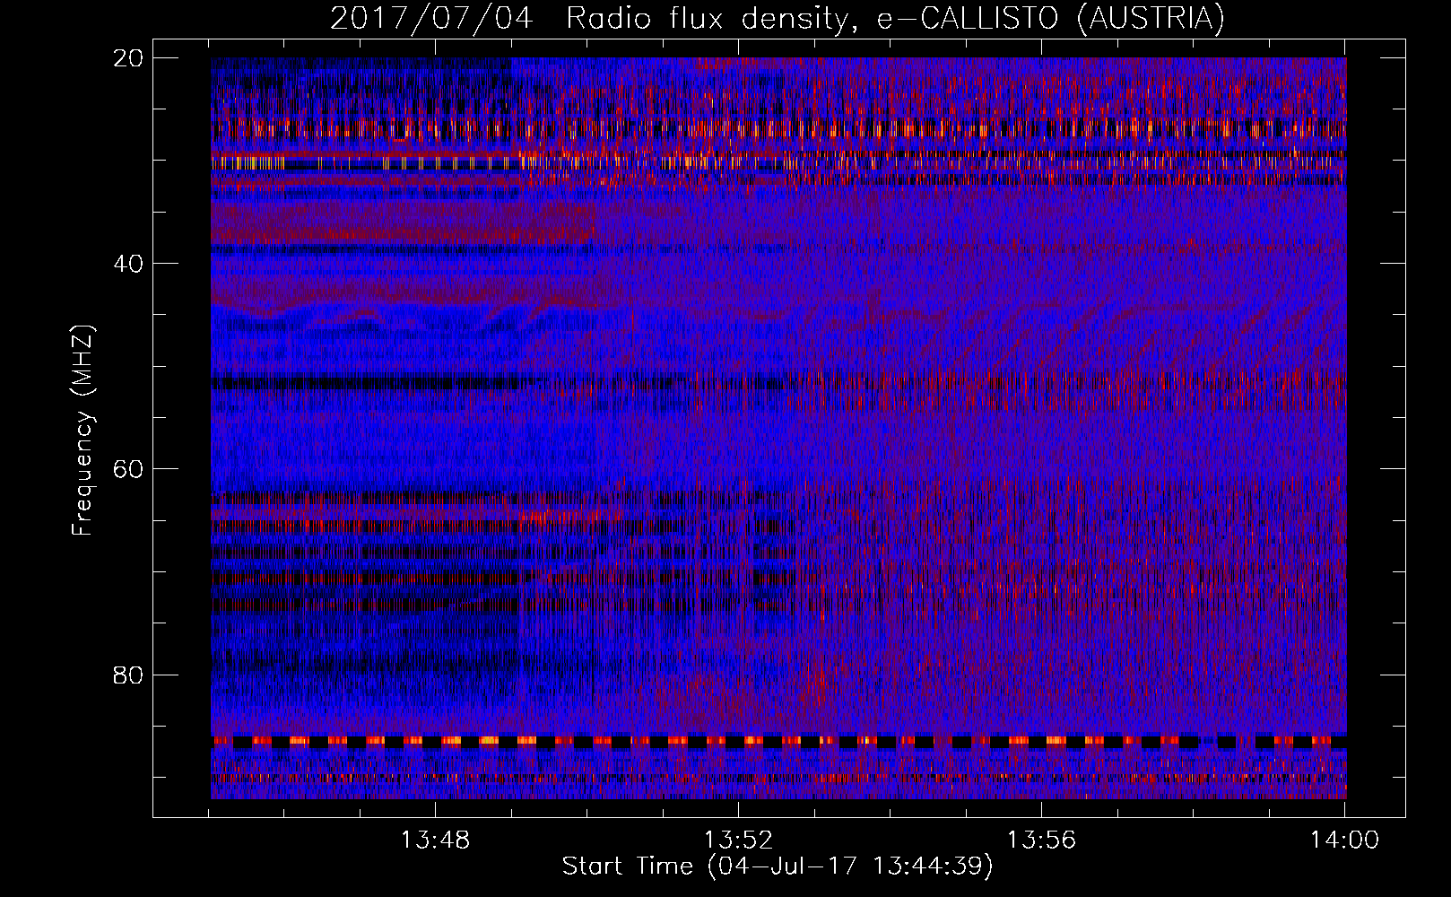Screen dimensions: 1451x897
Task: Click the "Start Time (04-Jul-17 13:44:39)" label
Action: tap(778, 867)
